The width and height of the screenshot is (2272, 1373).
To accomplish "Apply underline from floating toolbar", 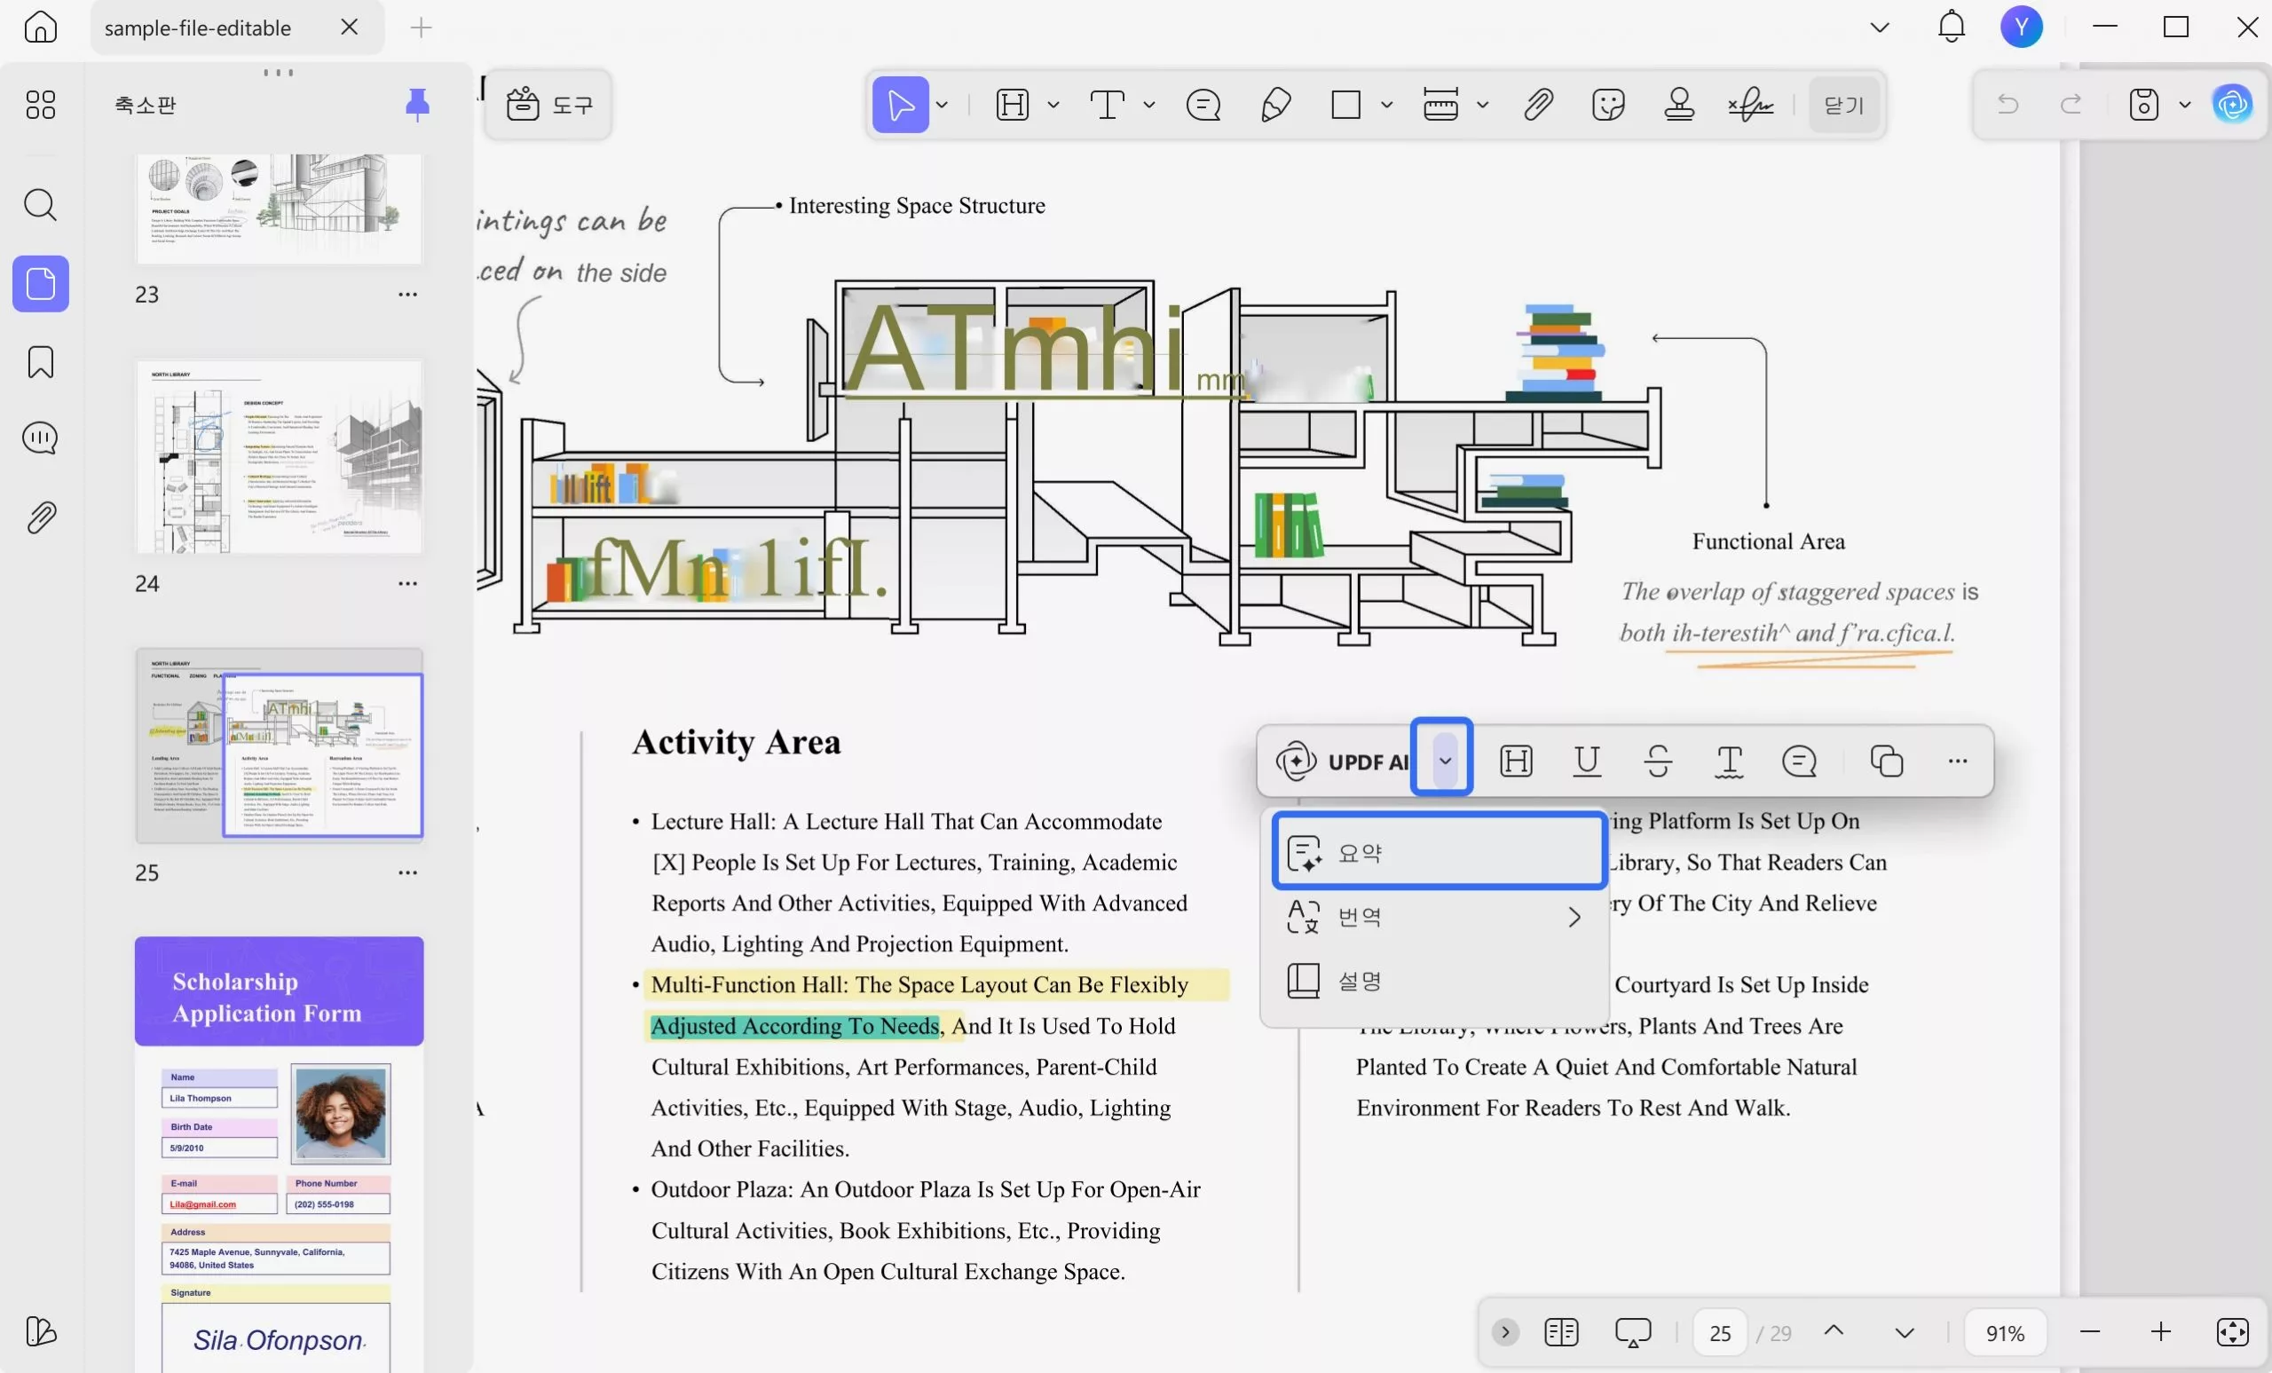I will [1587, 761].
